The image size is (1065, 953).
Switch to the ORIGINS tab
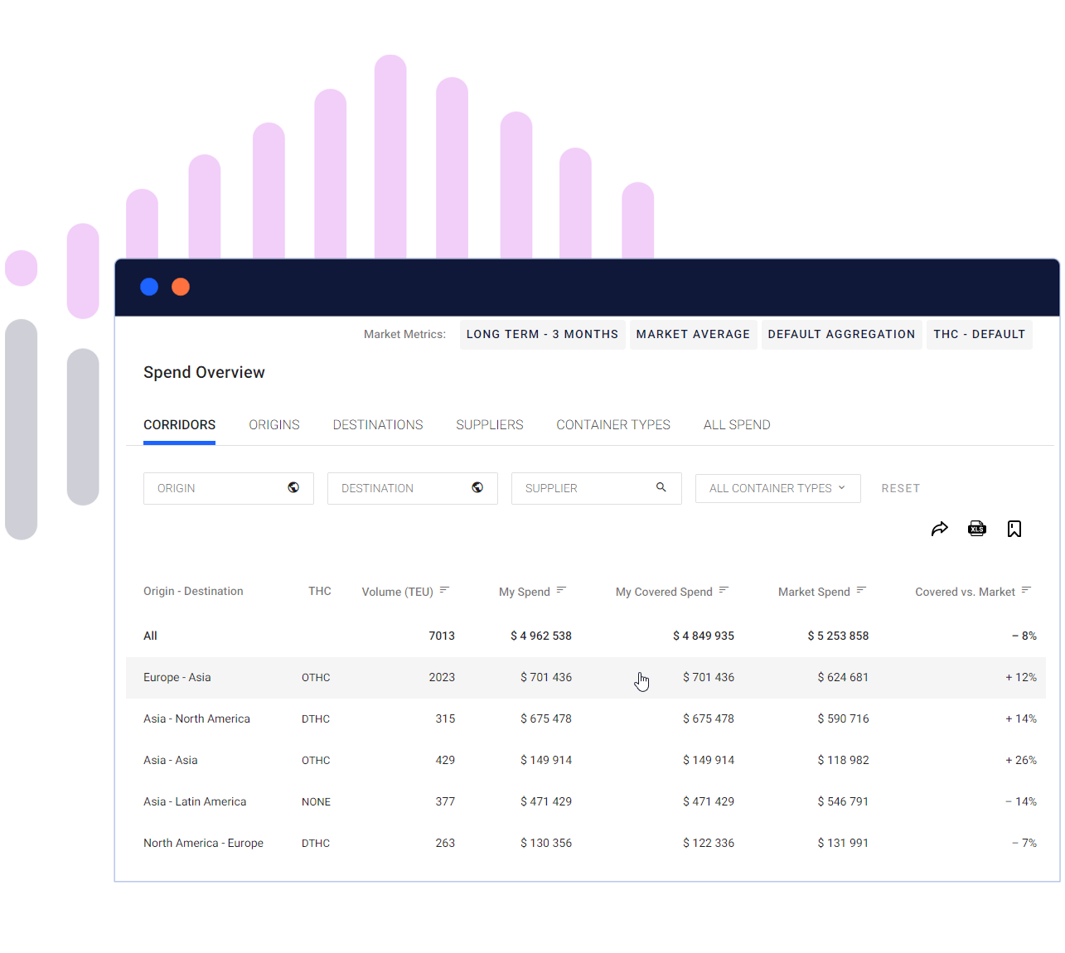[x=274, y=424]
